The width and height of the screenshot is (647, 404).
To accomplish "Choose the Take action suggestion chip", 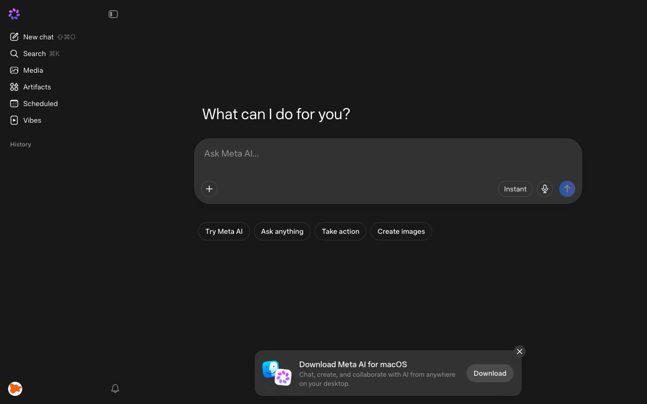I will pyautogui.click(x=341, y=231).
